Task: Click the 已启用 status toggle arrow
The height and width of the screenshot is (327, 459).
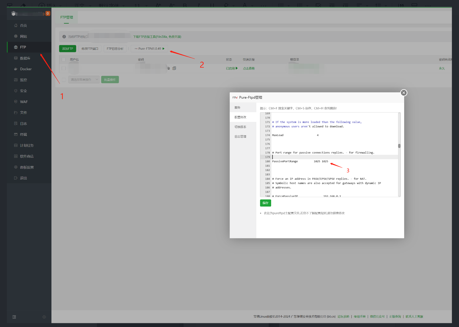Action: [x=236, y=68]
